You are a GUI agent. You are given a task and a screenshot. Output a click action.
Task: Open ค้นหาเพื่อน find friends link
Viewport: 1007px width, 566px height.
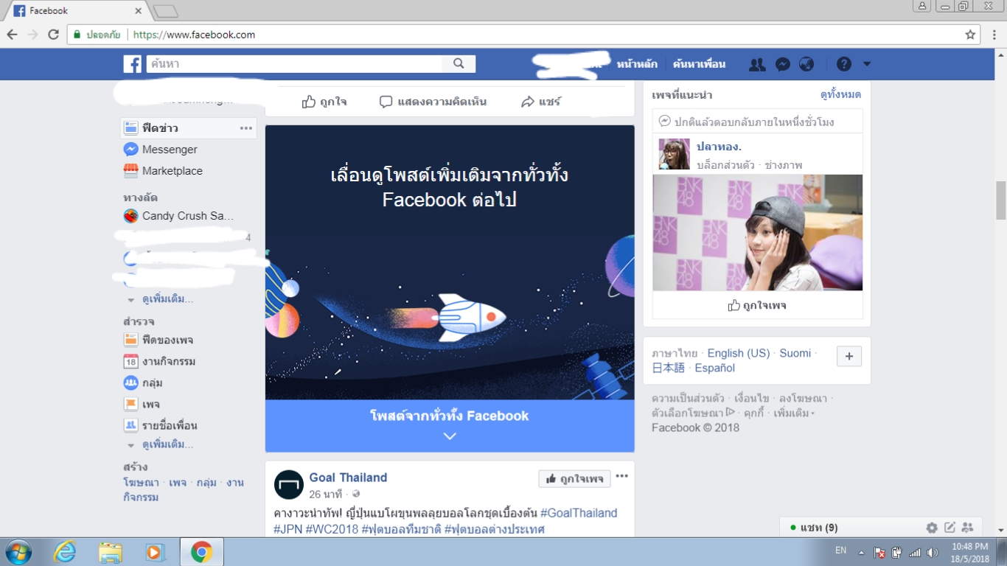click(x=699, y=64)
